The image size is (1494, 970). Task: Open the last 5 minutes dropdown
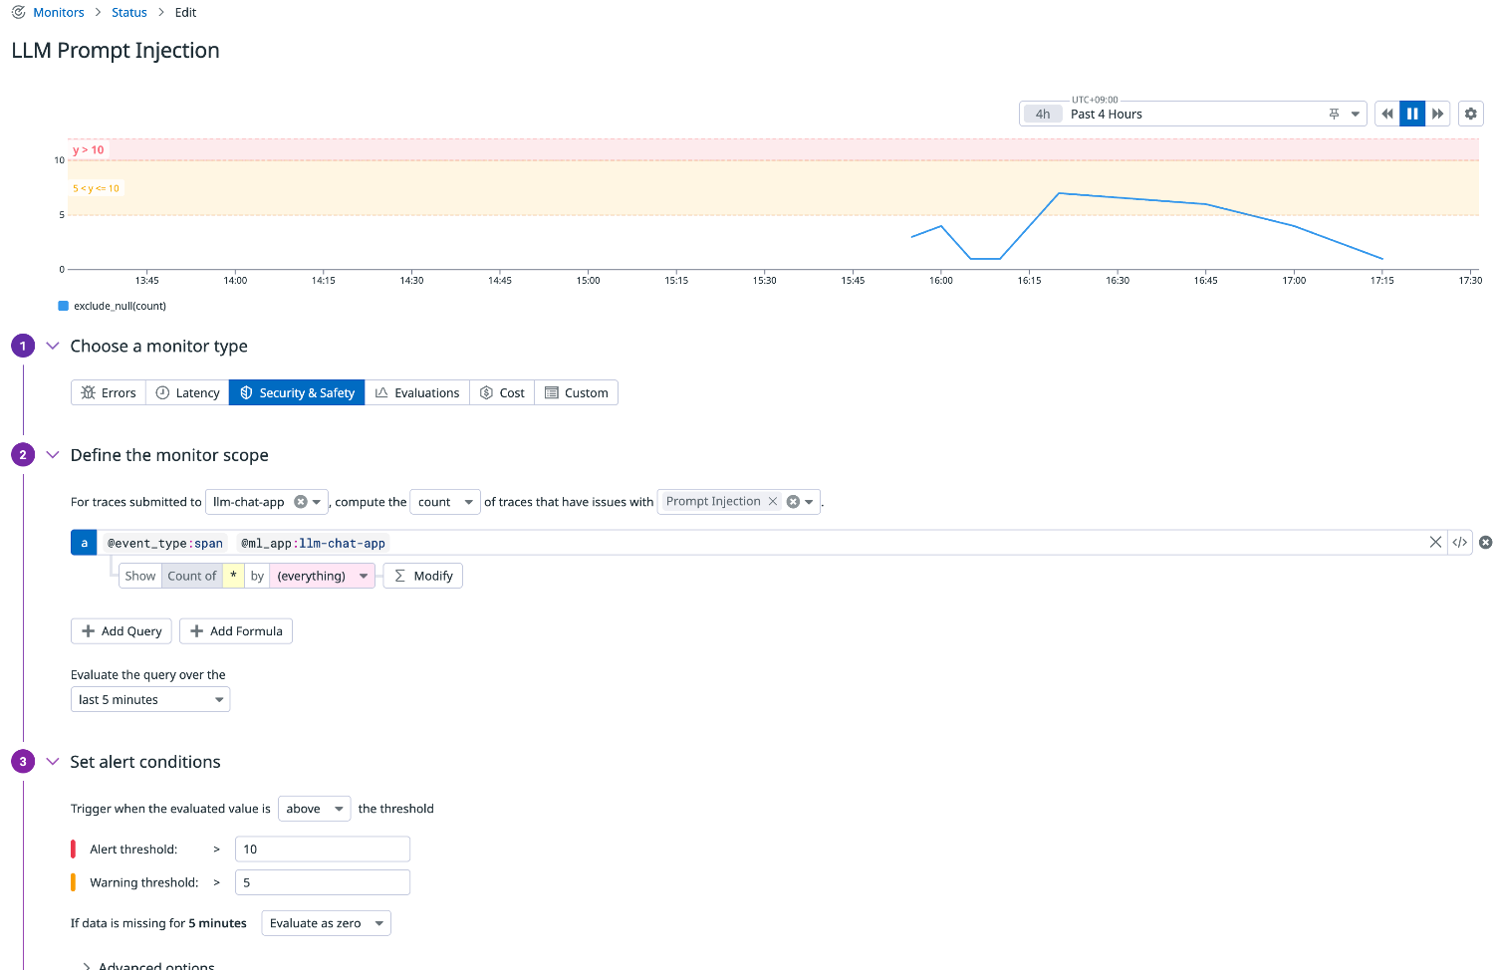point(150,700)
